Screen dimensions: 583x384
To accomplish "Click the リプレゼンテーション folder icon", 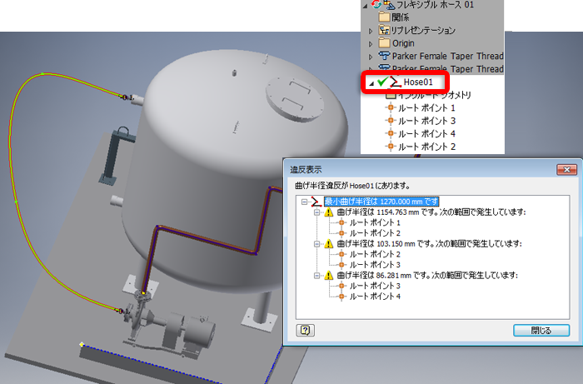I will tap(384, 30).
